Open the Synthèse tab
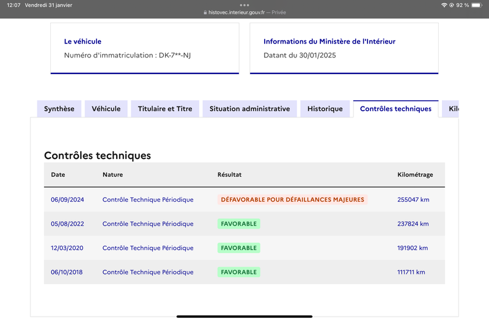Image resolution: width=489 pixels, height=321 pixels. (59, 109)
